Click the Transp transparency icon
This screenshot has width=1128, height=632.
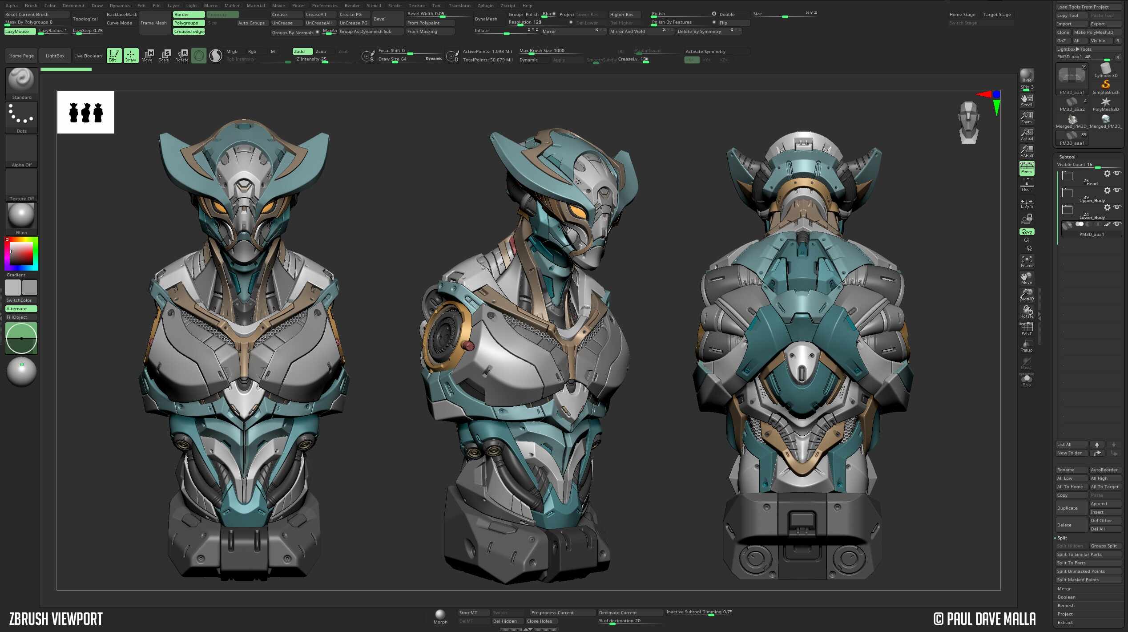tap(1027, 346)
